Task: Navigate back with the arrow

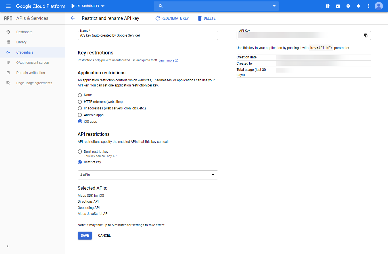Action: (72, 18)
